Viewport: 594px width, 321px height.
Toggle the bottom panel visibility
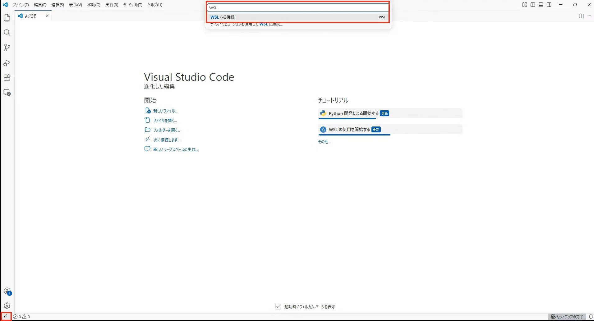541,5
